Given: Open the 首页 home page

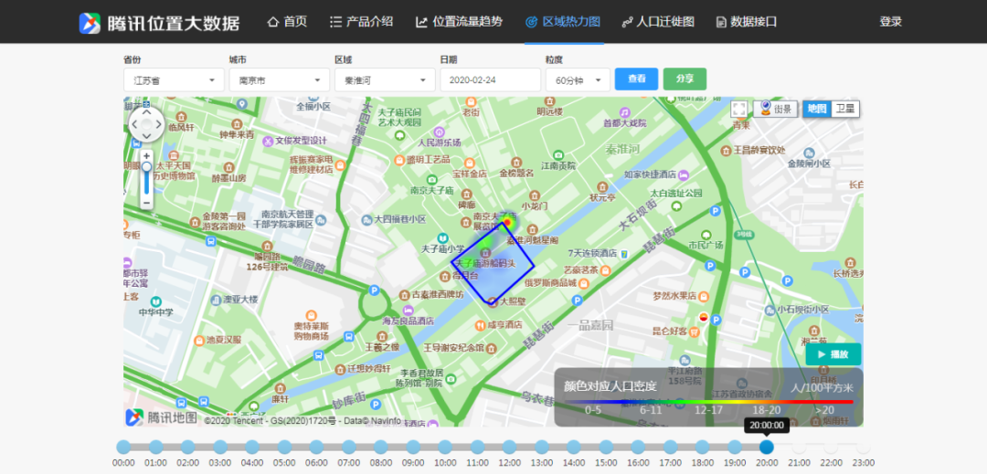Looking at the screenshot, I should click(287, 22).
